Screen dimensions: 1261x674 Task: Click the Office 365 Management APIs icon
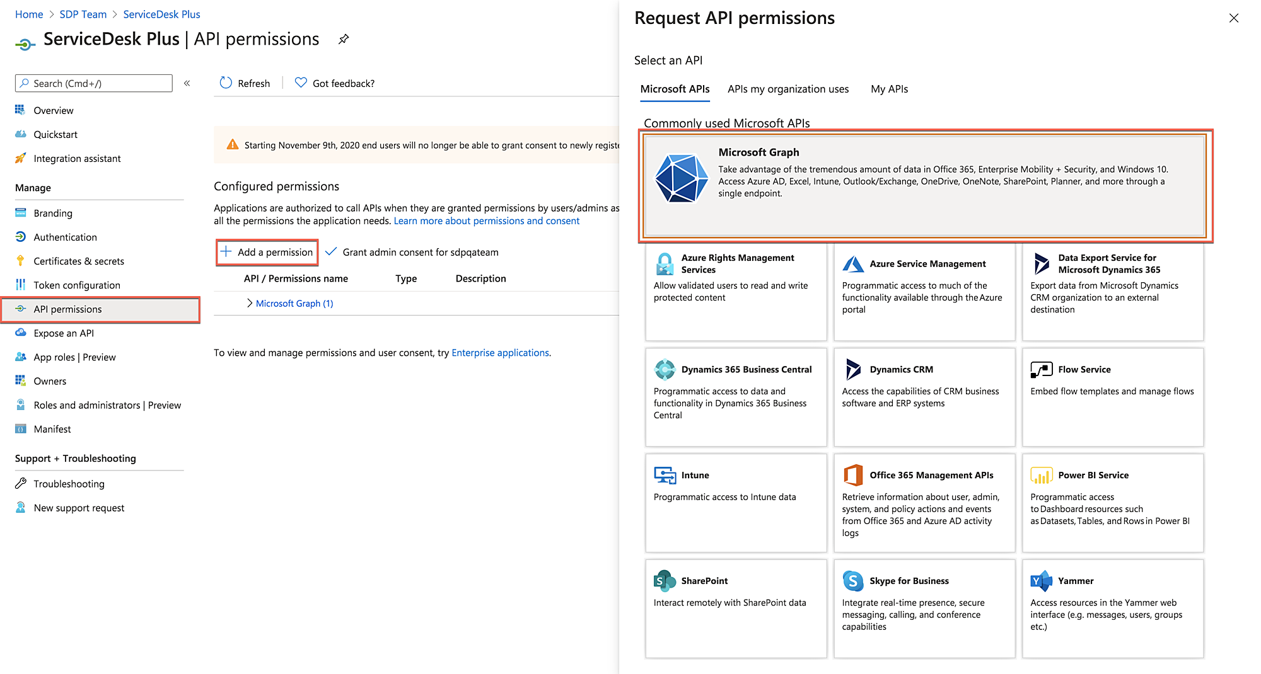pyautogui.click(x=852, y=475)
